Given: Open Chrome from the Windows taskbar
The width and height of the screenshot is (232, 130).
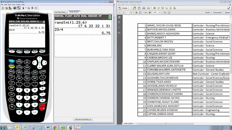Looking at the screenshot, I should tap(55, 128).
